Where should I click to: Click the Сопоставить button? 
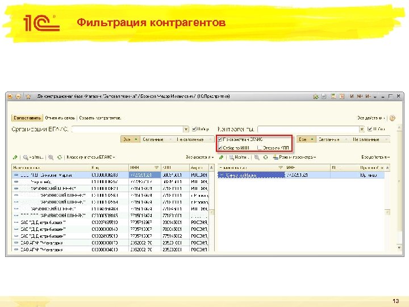[27, 118]
